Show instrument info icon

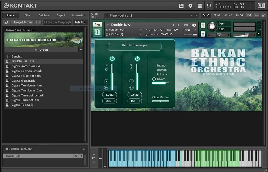pos(194,25)
